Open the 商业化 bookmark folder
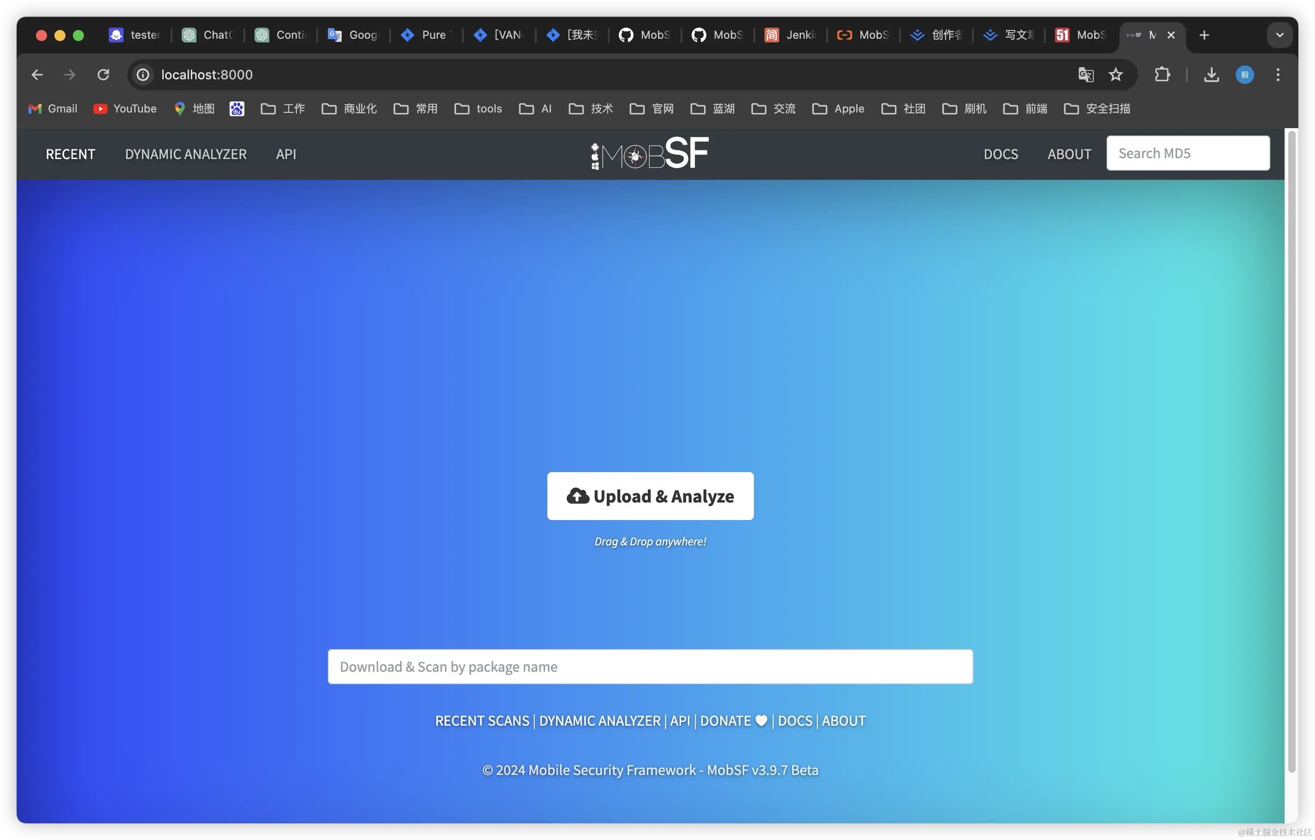Image resolution: width=1315 pixels, height=840 pixels. [349, 109]
